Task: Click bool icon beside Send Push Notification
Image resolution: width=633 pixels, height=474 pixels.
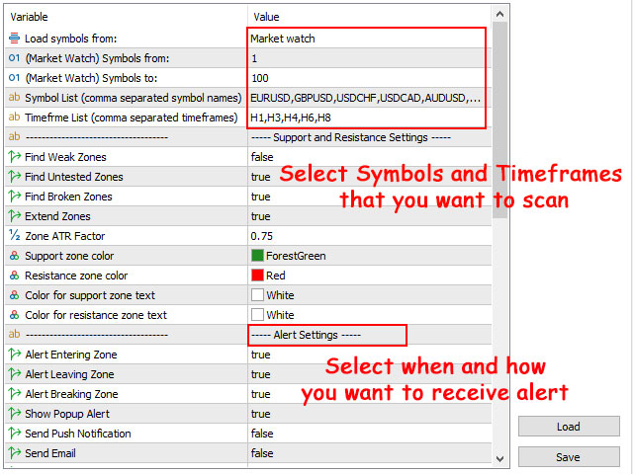Action: 14,433
